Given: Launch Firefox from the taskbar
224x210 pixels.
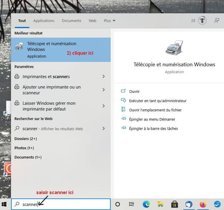Looking at the screenshot, I should 203,204.
